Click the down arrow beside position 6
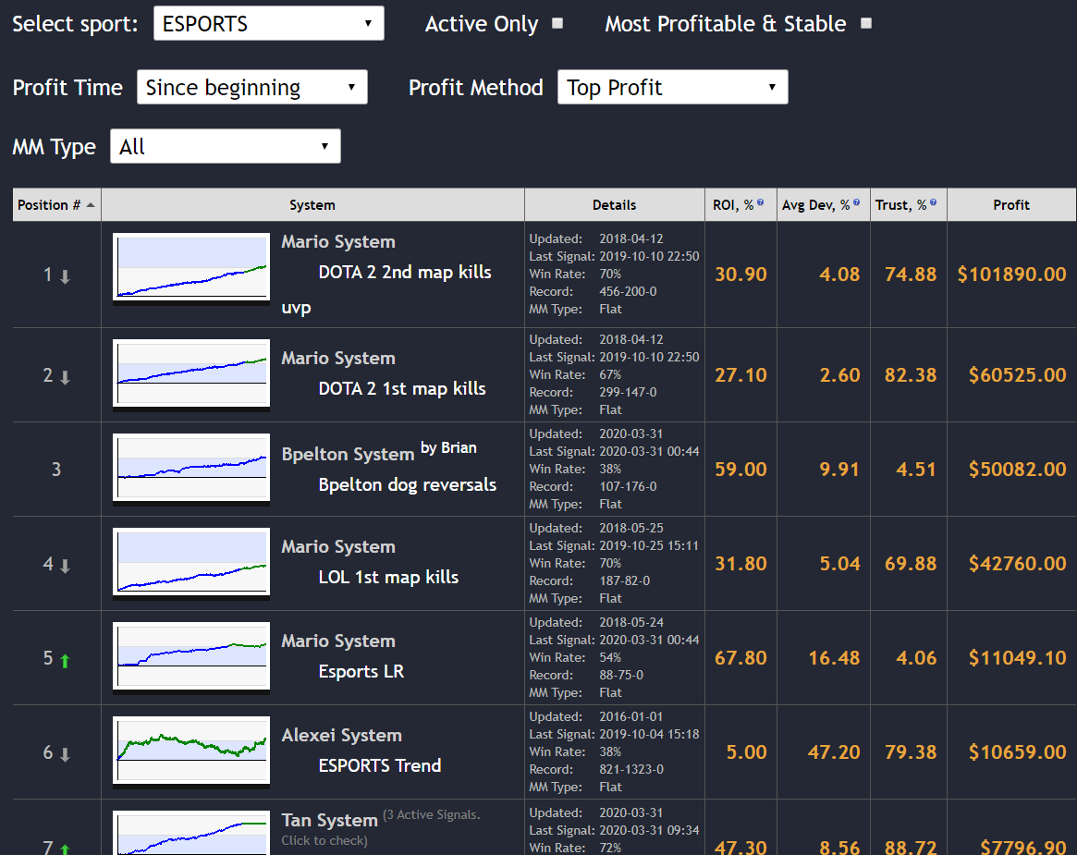This screenshot has height=855, width=1077. pyautogui.click(x=66, y=755)
